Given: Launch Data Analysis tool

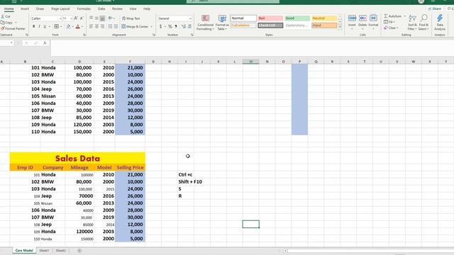Looking at the screenshot, I should point(440,23).
